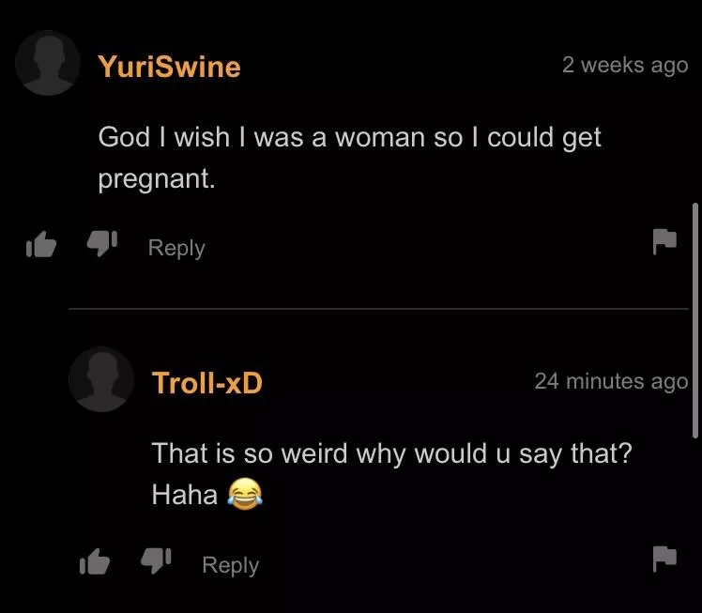Click the word 'Haha' in Troll-xD's reply
The height and width of the screenshot is (613, 702).
coord(185,495)
